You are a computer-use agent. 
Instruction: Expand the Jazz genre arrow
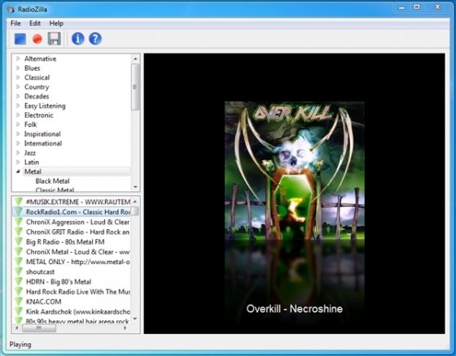point(18,153)
